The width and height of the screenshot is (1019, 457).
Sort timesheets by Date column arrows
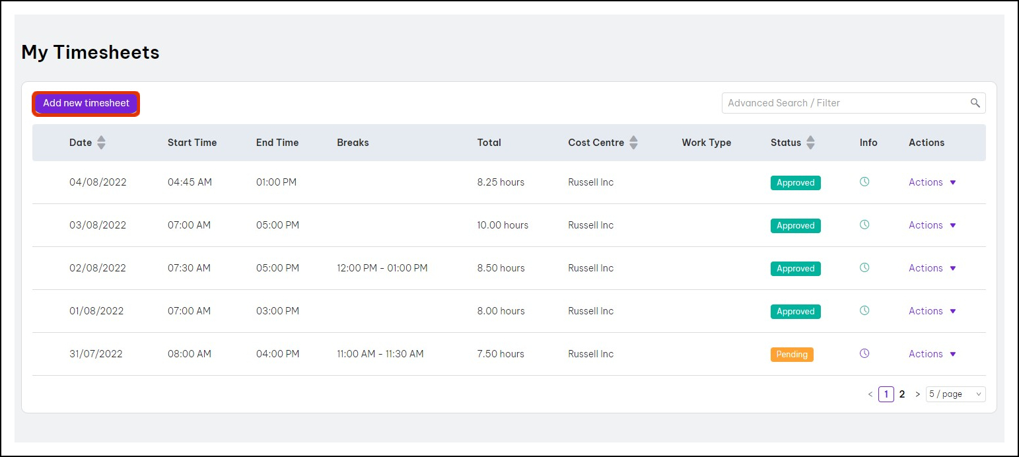point(101,143)
